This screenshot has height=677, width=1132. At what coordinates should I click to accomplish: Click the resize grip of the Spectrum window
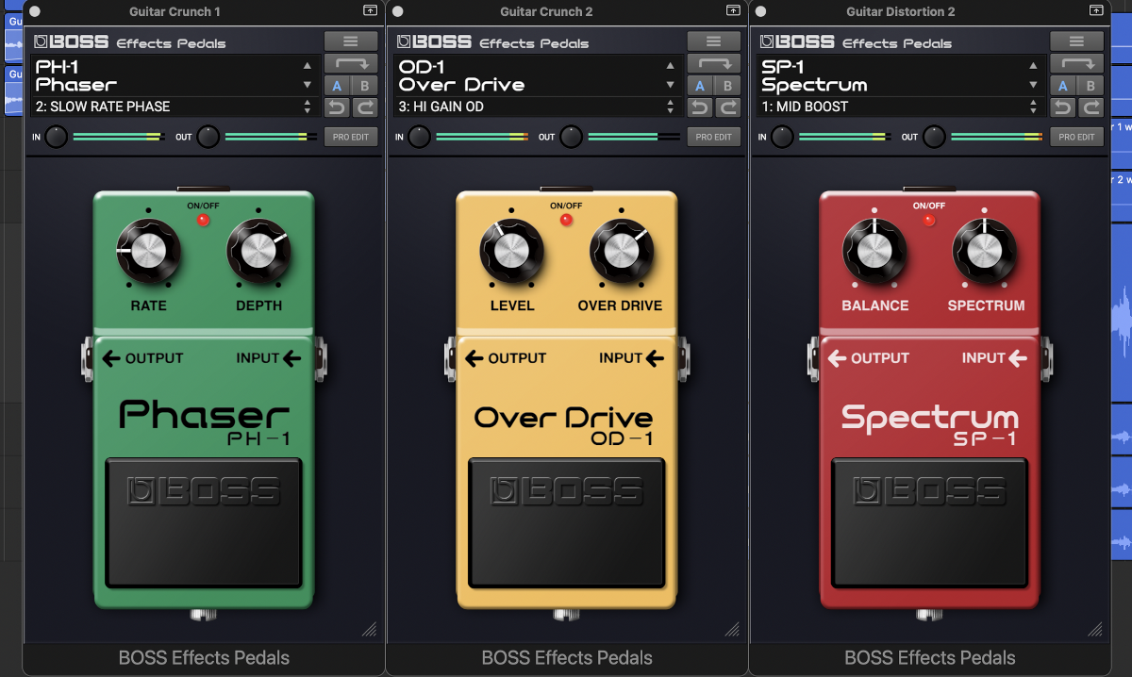click(1095, 629)
